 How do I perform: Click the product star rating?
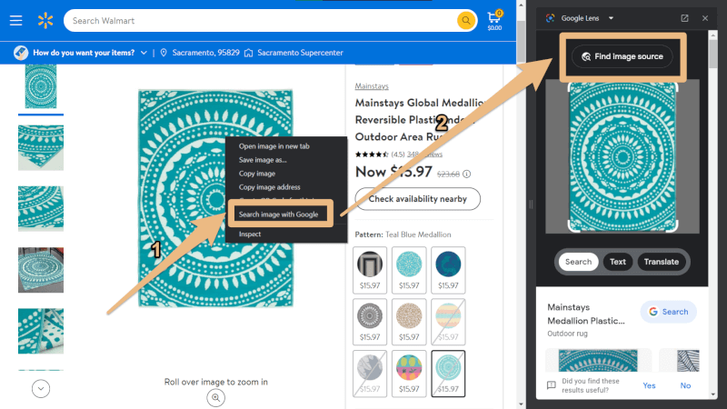(372, 155)
